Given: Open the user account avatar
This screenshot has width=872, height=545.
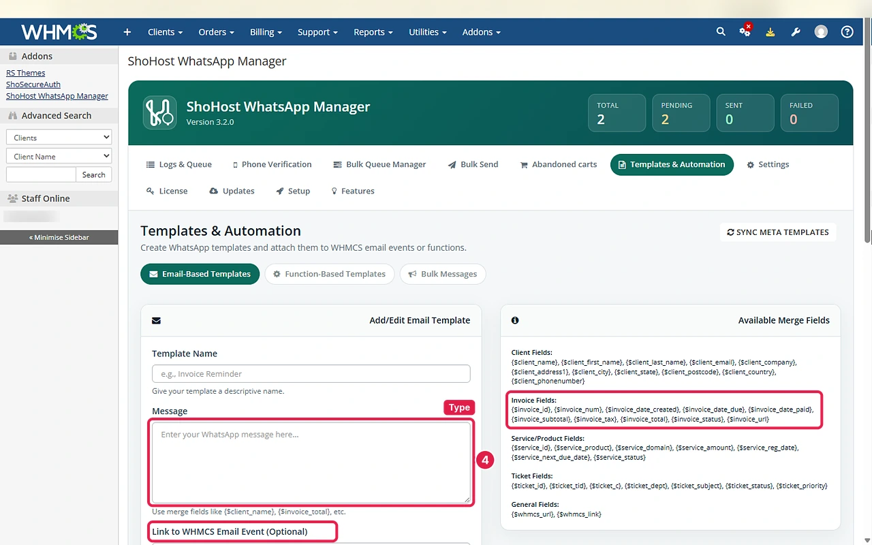Looking at the screenshot, I should pyautogui.click(x=821, y=32).
